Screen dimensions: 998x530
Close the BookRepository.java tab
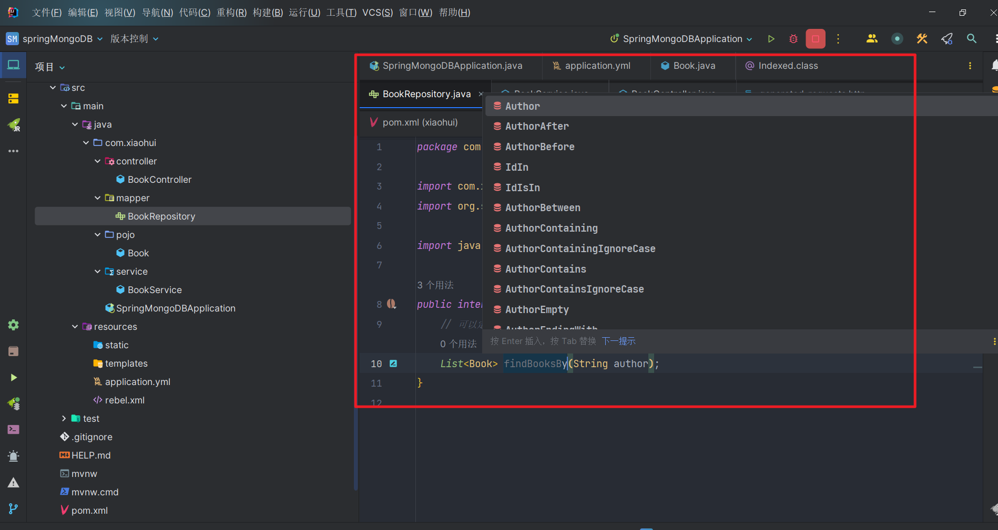(x=480, y=94)
